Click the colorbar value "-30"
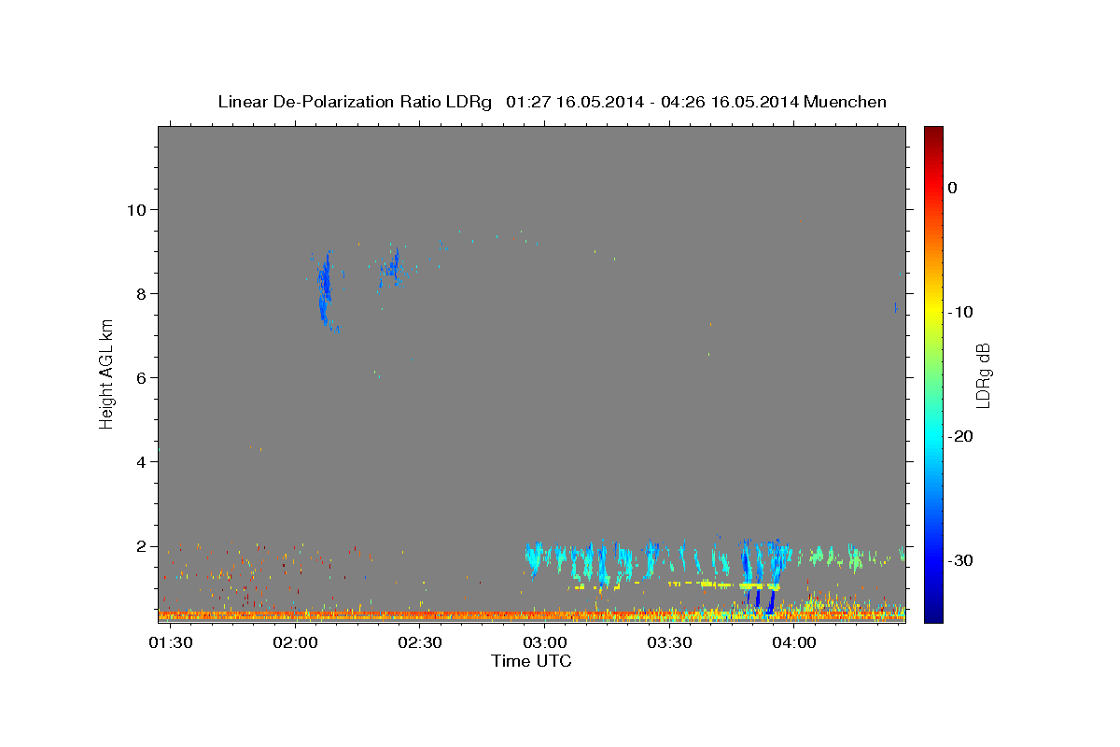This screenshot has height=747, width=1120. pos(960,560)
